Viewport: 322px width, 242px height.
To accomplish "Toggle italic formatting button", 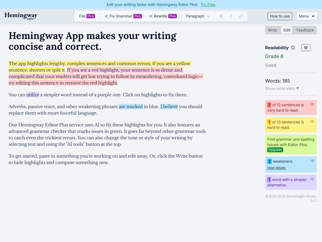I will point(231,16).
